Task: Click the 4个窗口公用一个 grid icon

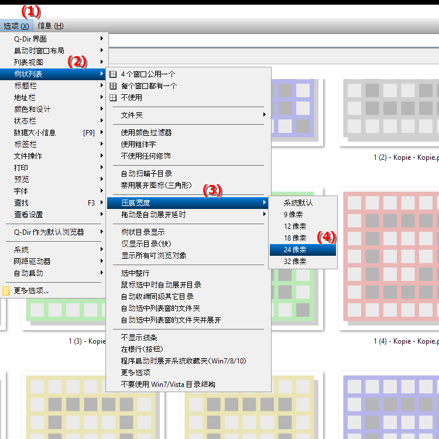Action: 113,74
